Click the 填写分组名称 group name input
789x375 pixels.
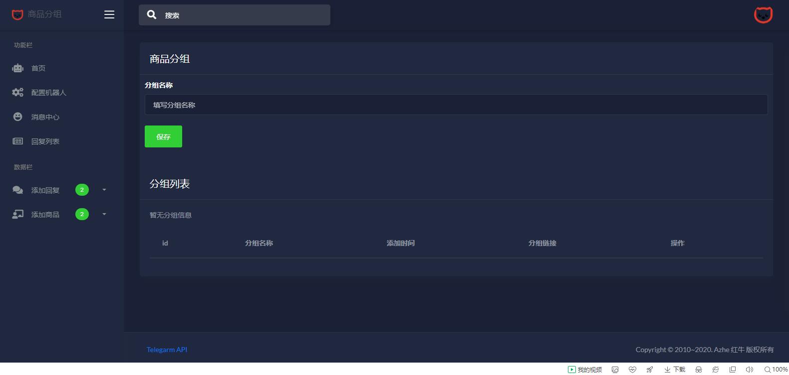coord(456,105)
